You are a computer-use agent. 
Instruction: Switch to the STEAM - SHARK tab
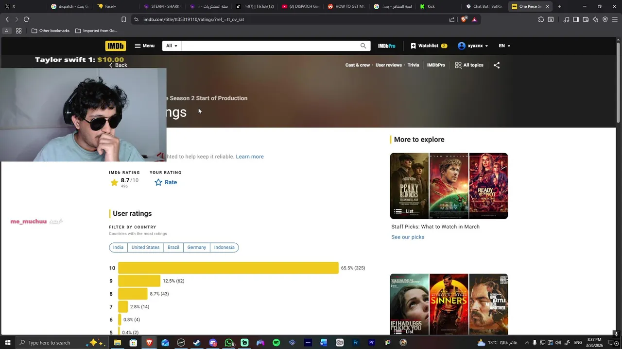coord(163,6)
